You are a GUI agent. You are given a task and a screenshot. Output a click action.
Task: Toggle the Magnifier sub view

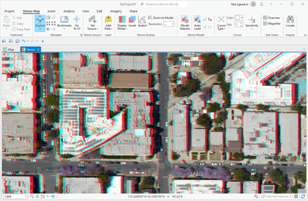coord(272,23)
